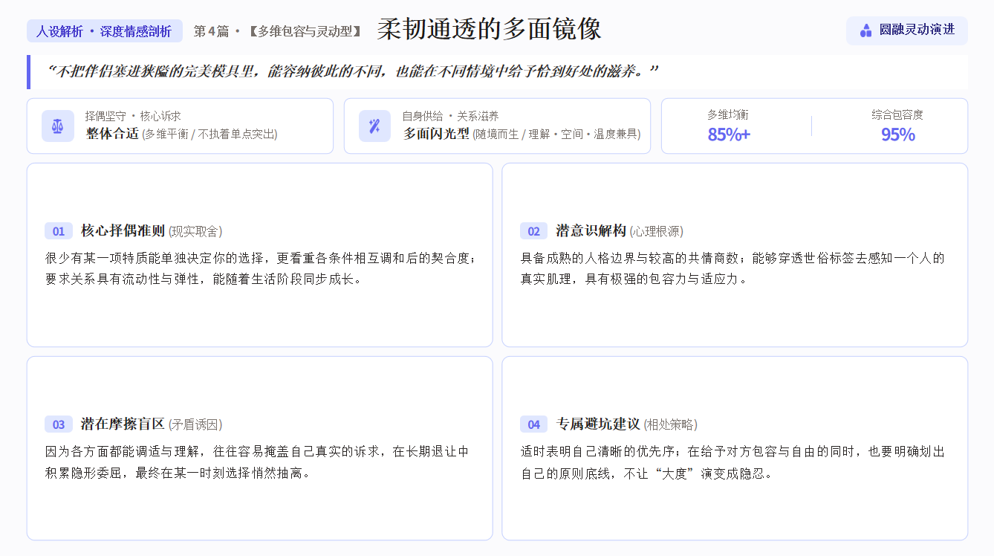Click the droplet icon in 圆融灵动演进 badge

point(865,30)
